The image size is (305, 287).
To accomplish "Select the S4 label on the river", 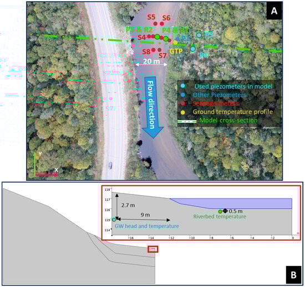I will tap(141, 38).
